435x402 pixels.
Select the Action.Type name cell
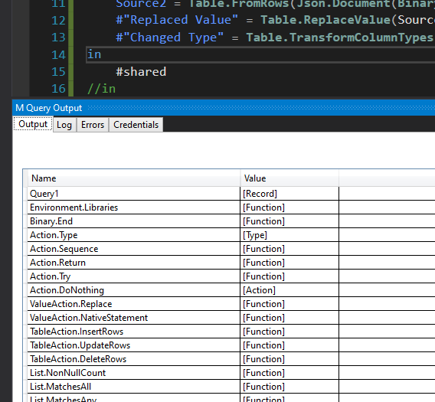coord(134,235)
